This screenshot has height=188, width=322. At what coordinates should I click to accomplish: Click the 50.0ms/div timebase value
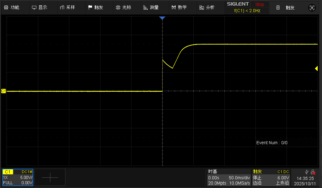coord(239,178)
